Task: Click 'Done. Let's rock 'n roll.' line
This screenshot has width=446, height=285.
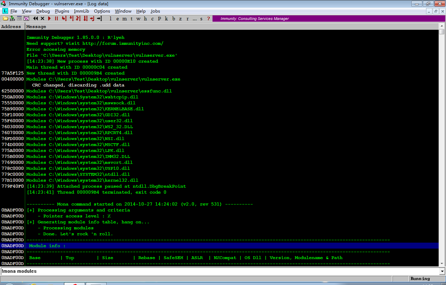Action: pos(75,234)
